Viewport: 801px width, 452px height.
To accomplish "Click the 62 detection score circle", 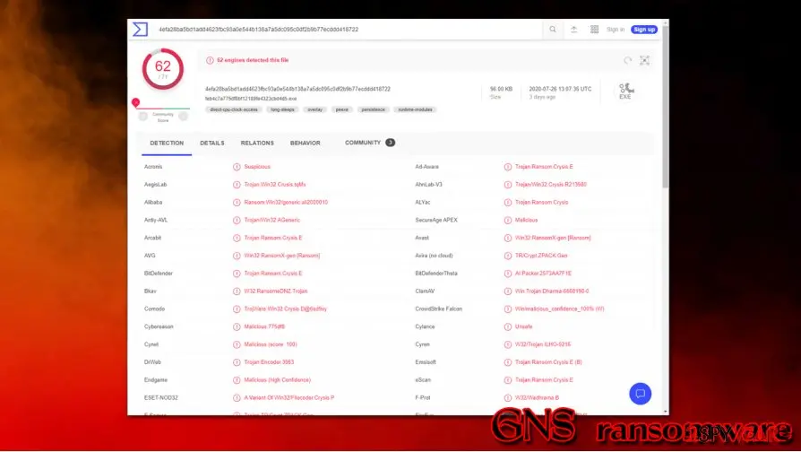I will [x=163, y=69].
